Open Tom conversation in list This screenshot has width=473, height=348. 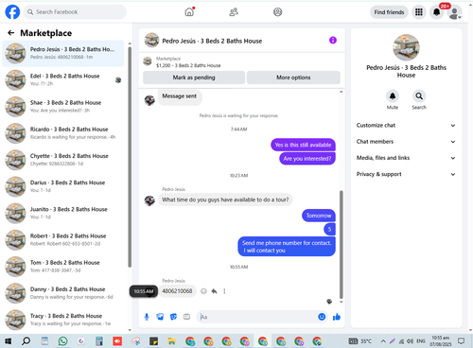pyautogui.click(x=63, y=267)
